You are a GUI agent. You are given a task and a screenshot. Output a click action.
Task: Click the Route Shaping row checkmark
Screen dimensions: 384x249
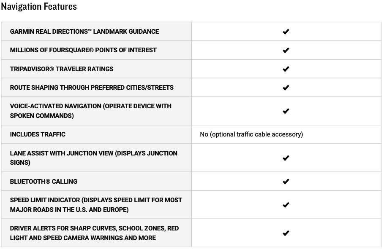pyautogui.click(x=286, y=88)
